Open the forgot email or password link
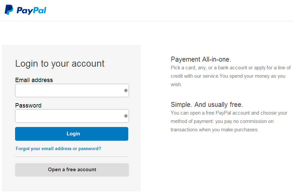 point(58,148)
